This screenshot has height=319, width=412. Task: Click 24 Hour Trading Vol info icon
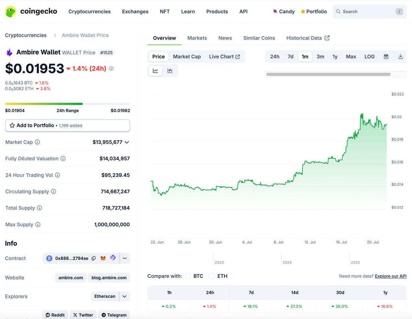(x=57, y=175)
